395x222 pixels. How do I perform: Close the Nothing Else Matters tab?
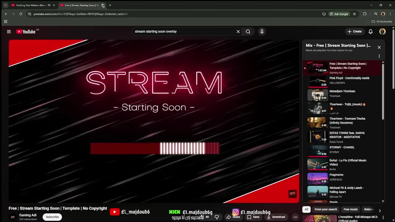[54, 5]
